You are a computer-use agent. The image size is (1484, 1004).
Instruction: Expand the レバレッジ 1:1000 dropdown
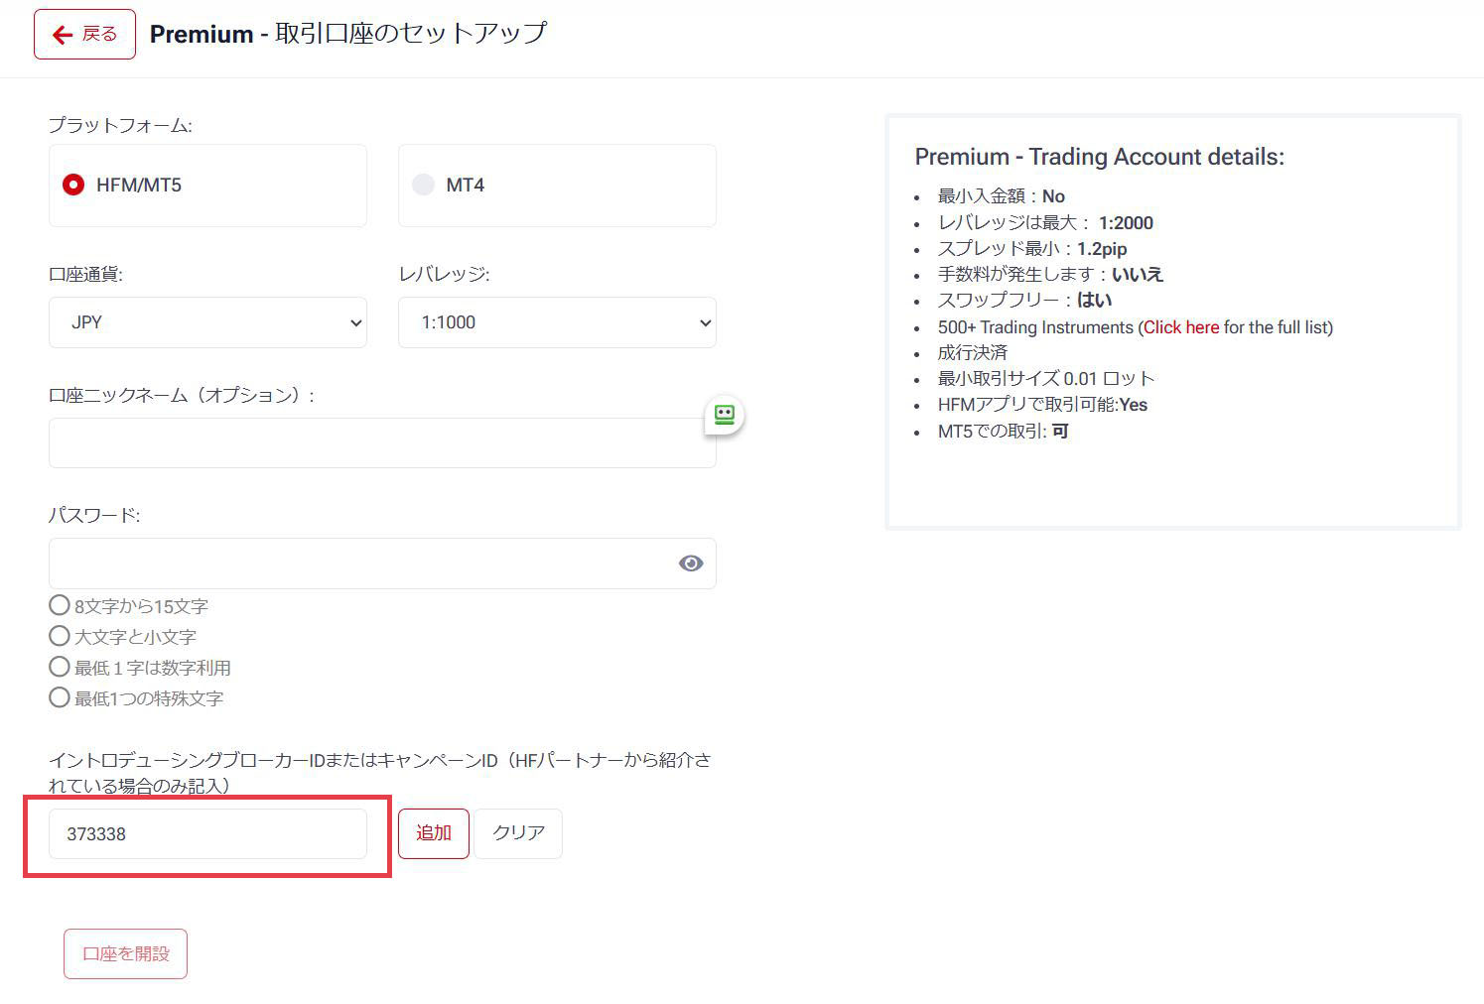tap(557, 322)
